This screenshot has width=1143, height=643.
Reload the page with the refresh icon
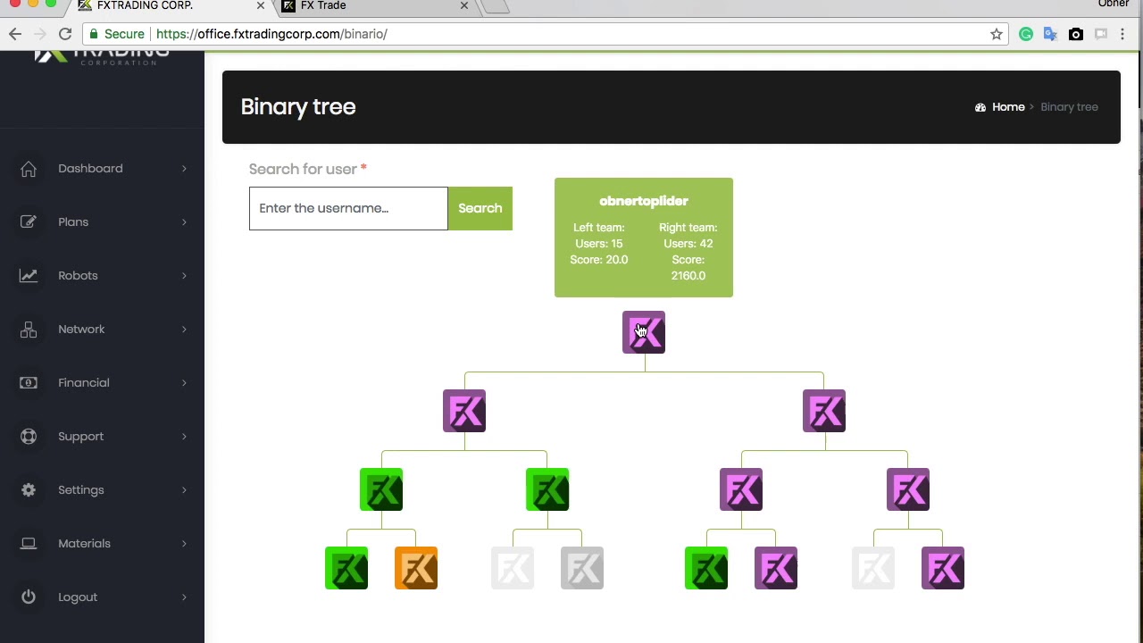tap(65, 34)
